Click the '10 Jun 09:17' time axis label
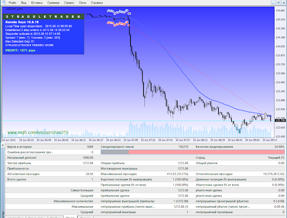This screenshot has height=218, width=287. tap(270, 140)
